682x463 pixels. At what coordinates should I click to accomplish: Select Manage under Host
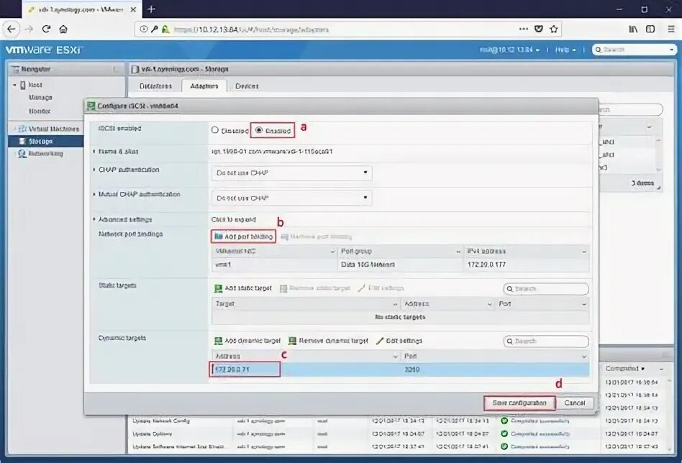click(40, 97)
